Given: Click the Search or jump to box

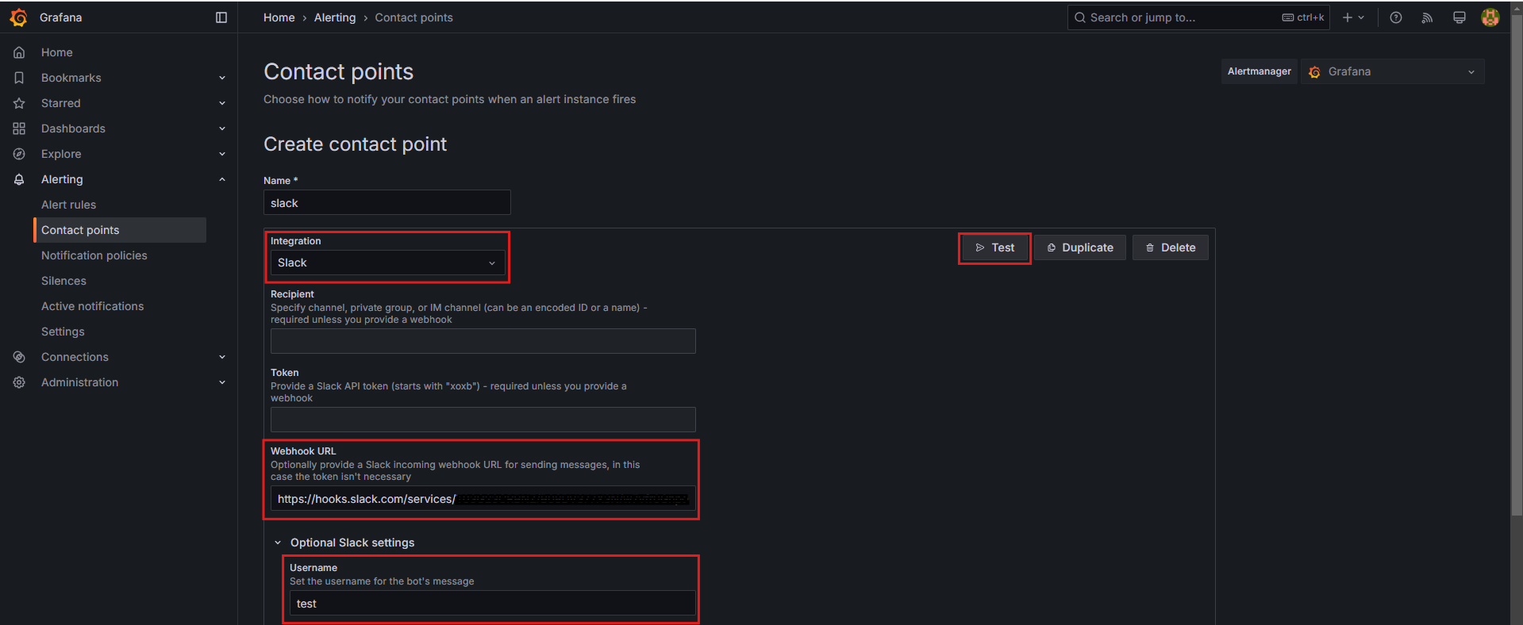Looking at the screenshot, I should coord(1198,17).
